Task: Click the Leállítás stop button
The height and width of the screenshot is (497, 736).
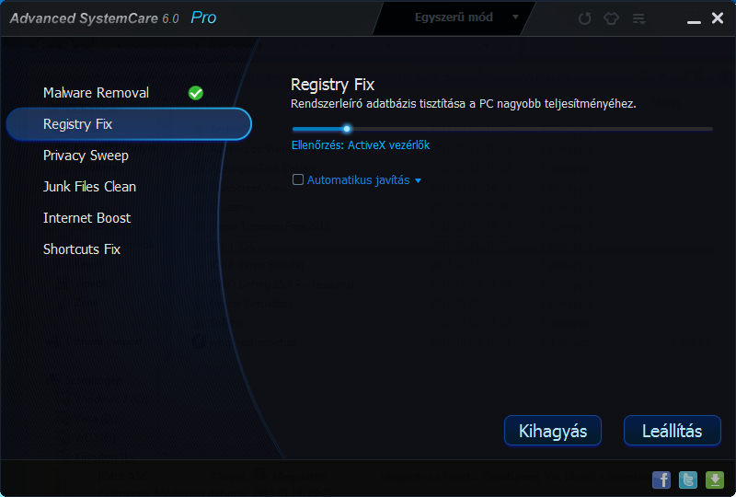Action: tap(672, 431)
